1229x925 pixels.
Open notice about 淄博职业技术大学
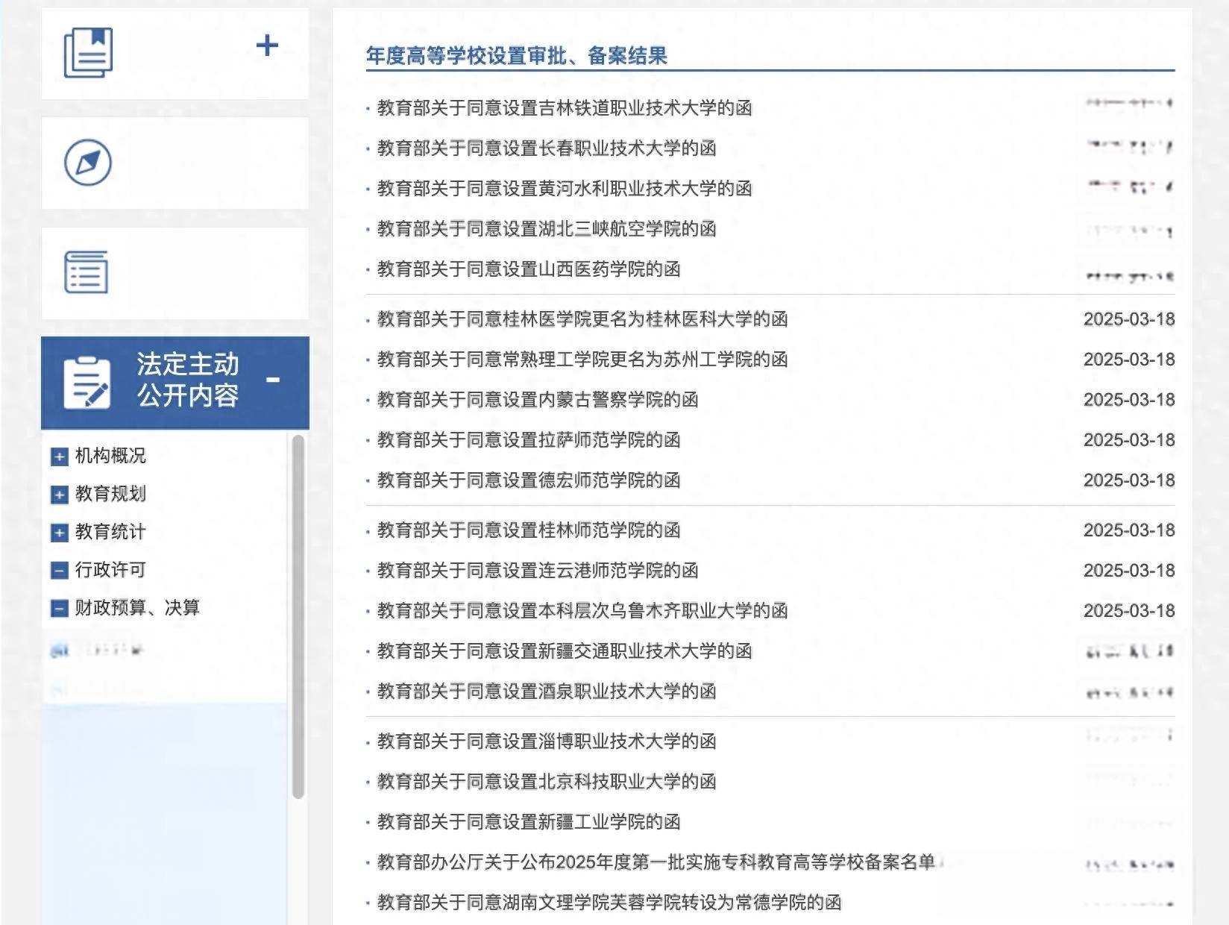(547, 741)
